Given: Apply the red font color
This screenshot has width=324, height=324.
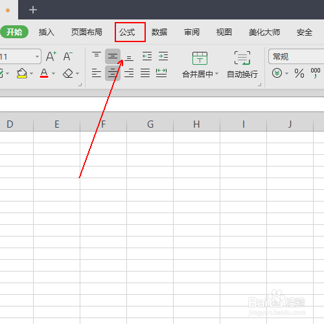Looking at the screenshot, I should (x=44, y=73).
